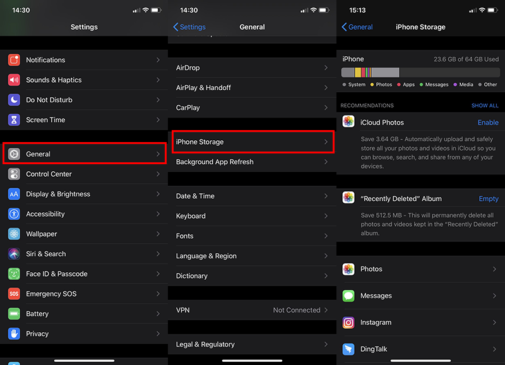Open Background App Refresh via its chevron
The height and width of the screenshot is (365, 505).
point(328,162)
